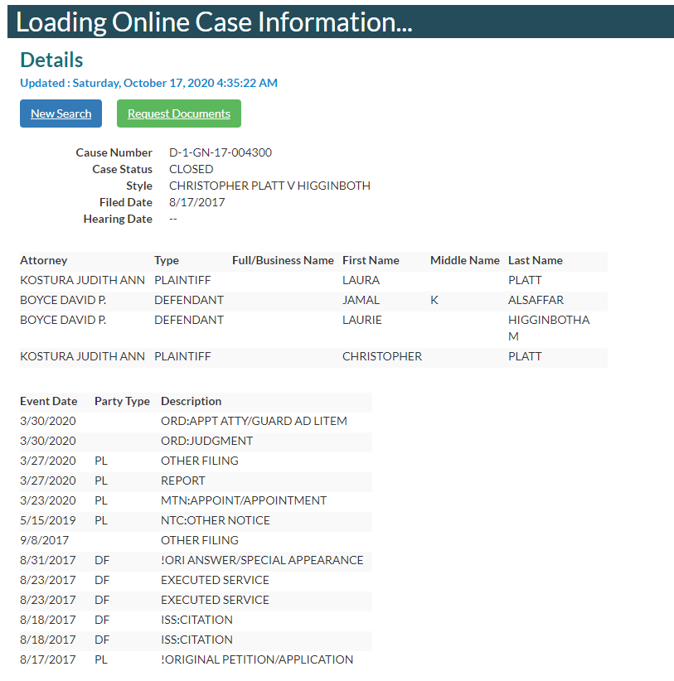Screen dimensions: 674x681
Task: Click the Full/Business Name column header
Action: [x=283, y=260]
